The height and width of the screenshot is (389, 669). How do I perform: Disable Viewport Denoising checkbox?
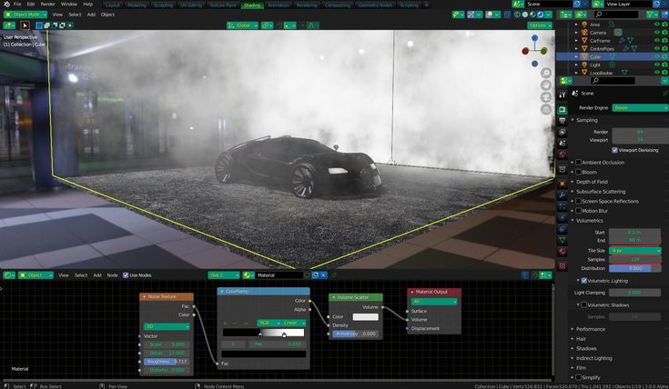(615, 150)
